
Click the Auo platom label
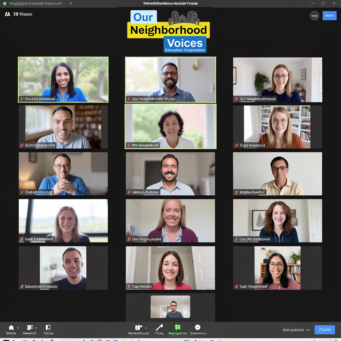click(293, 330)
